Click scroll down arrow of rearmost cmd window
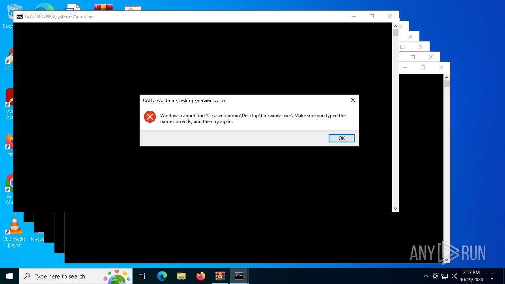The width and height of the screenshot is (505, 284). point(447,260)
